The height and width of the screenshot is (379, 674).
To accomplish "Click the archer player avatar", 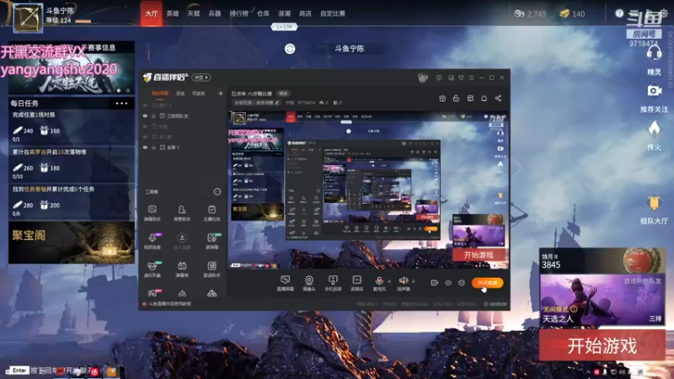I will pos(28,18).
